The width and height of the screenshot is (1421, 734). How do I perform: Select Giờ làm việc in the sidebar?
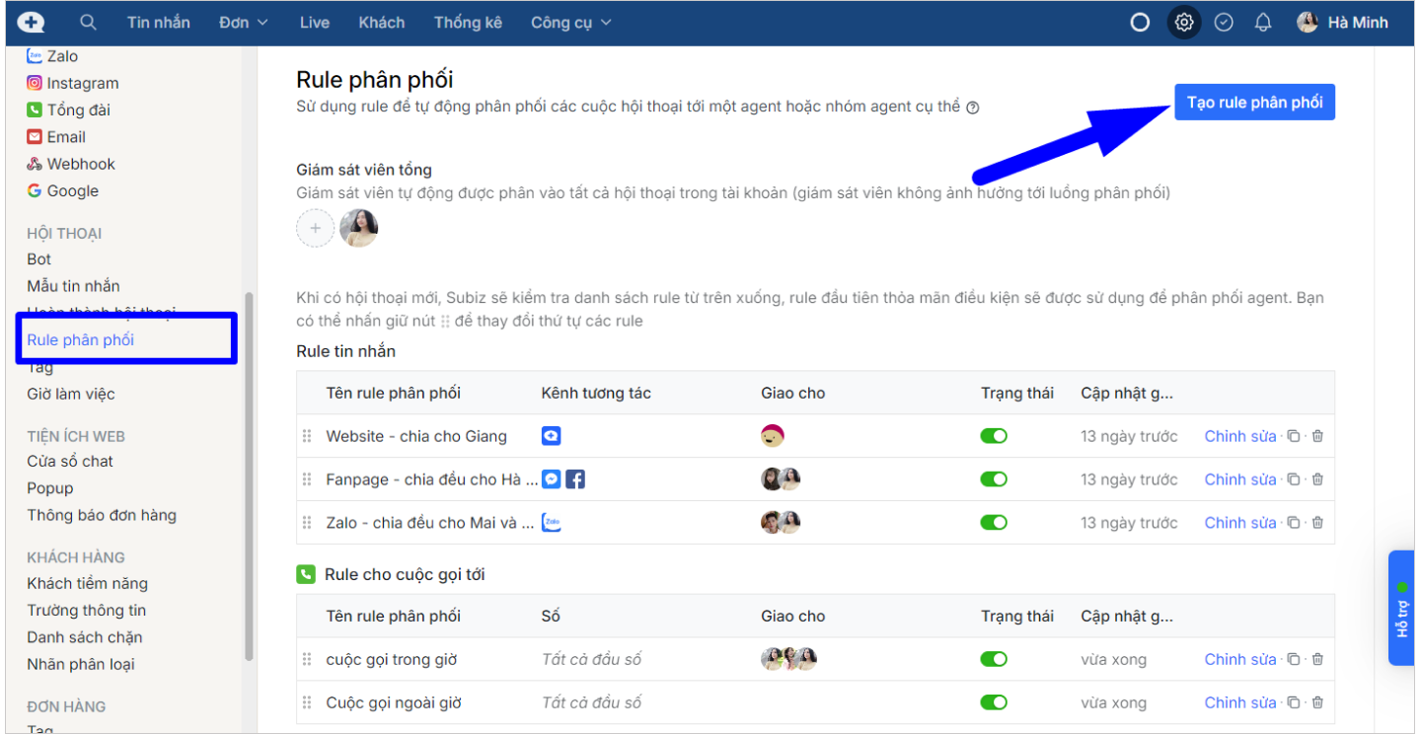tap(71, 394)
